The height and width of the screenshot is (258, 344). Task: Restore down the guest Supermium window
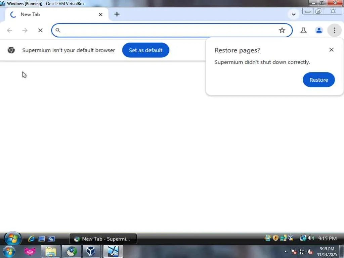click(x=318, y=11)
